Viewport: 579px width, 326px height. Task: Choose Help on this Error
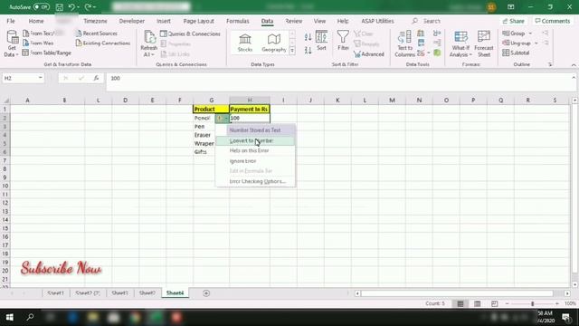[255, 151]
